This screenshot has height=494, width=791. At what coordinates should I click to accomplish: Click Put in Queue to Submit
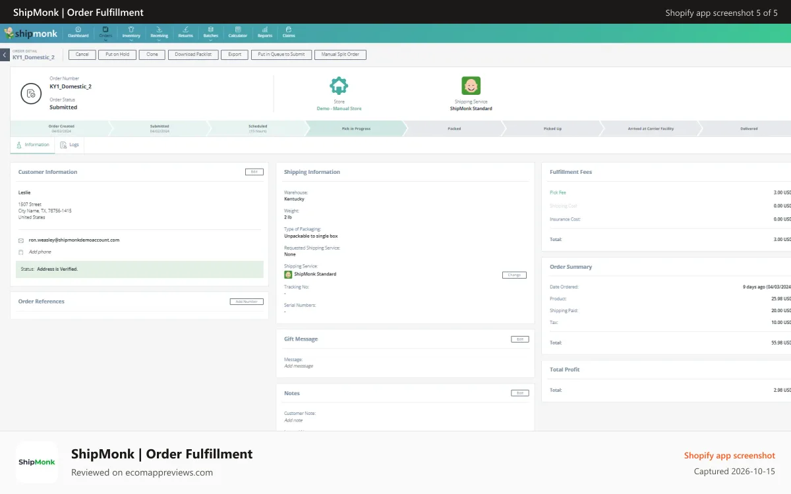pos(281,55)
